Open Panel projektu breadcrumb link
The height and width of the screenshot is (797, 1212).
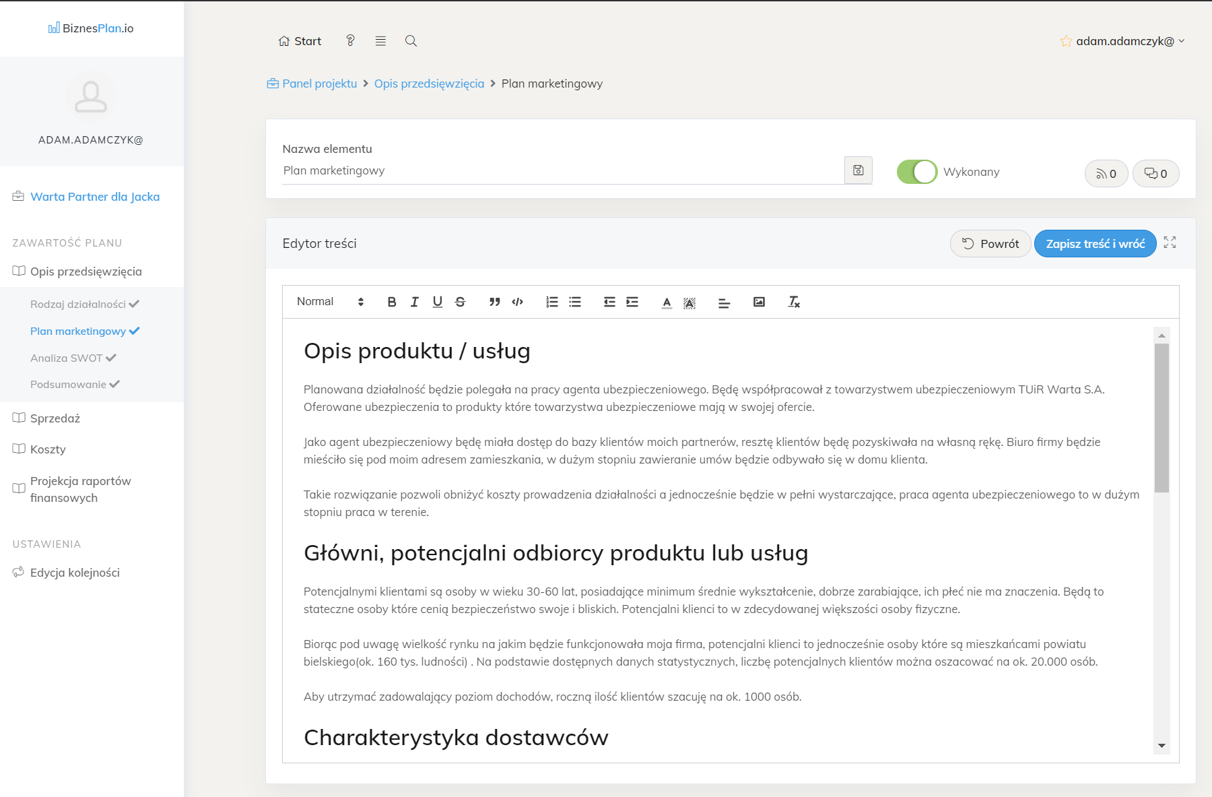(312, 84)
